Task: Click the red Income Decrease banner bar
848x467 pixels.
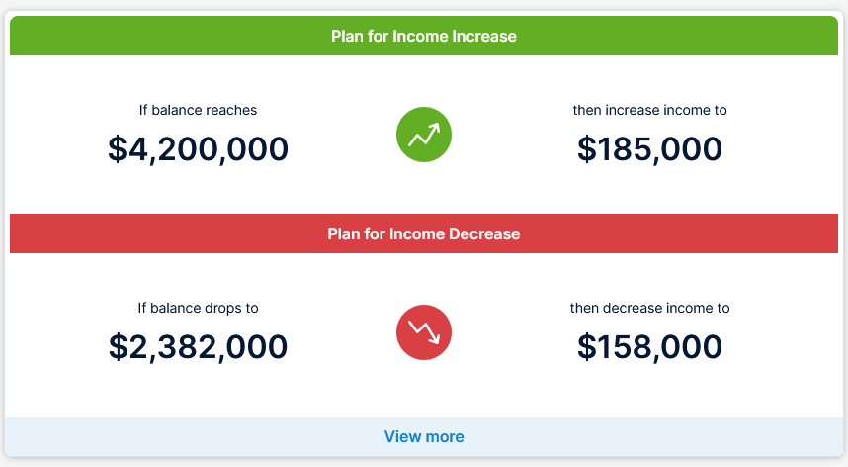Action: tap(423, 233)
